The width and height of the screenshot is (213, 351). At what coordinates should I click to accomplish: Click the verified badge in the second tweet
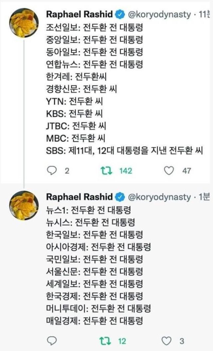click(x=120, y=197)
